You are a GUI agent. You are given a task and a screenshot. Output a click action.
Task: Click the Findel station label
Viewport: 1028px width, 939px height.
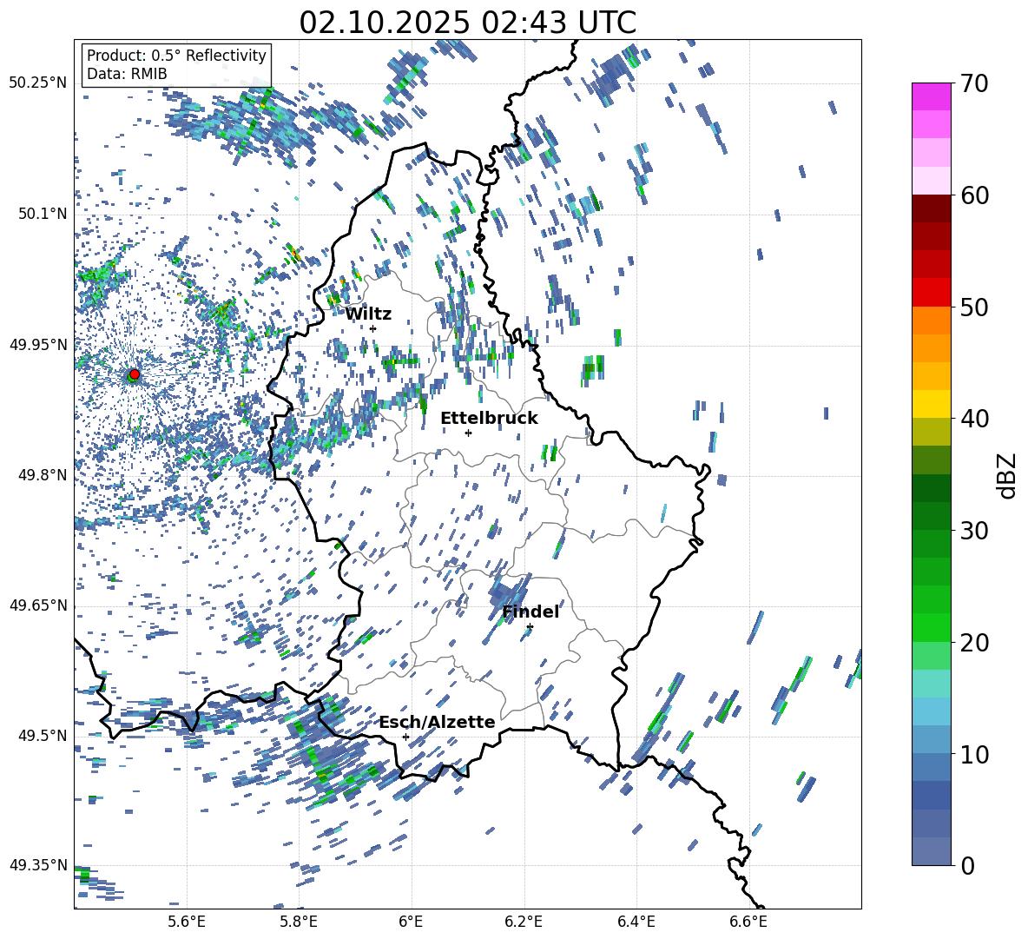click(530, 612)
